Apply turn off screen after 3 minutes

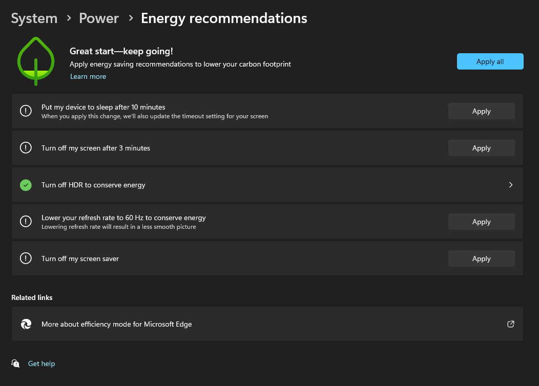click(481, 148)
